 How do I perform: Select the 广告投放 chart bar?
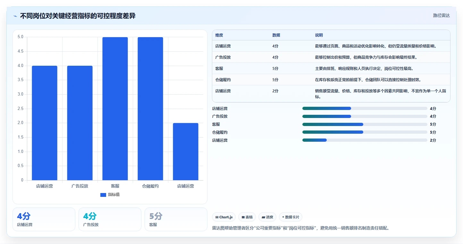click(80, 123)
